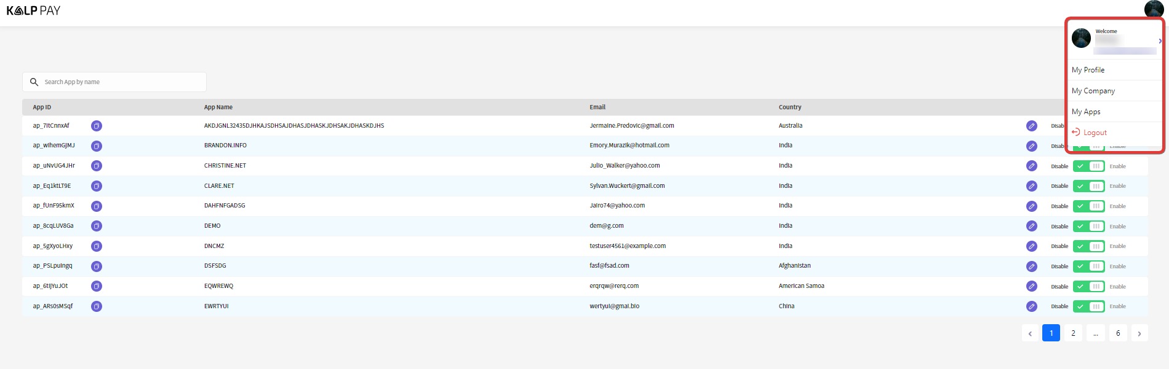Open edit pencil for EWRTYUI app
This screenshot has height=369, width=1169.
click(x=1031, y=306)
